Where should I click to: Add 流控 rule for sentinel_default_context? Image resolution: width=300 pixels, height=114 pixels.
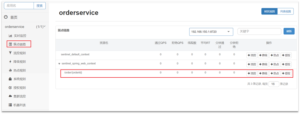pyautogui.click(x=252, y=55)
